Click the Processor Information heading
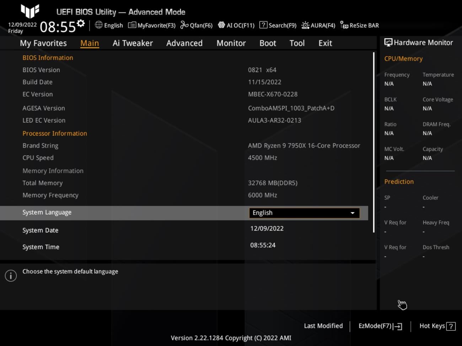 [x=55, y=133]
